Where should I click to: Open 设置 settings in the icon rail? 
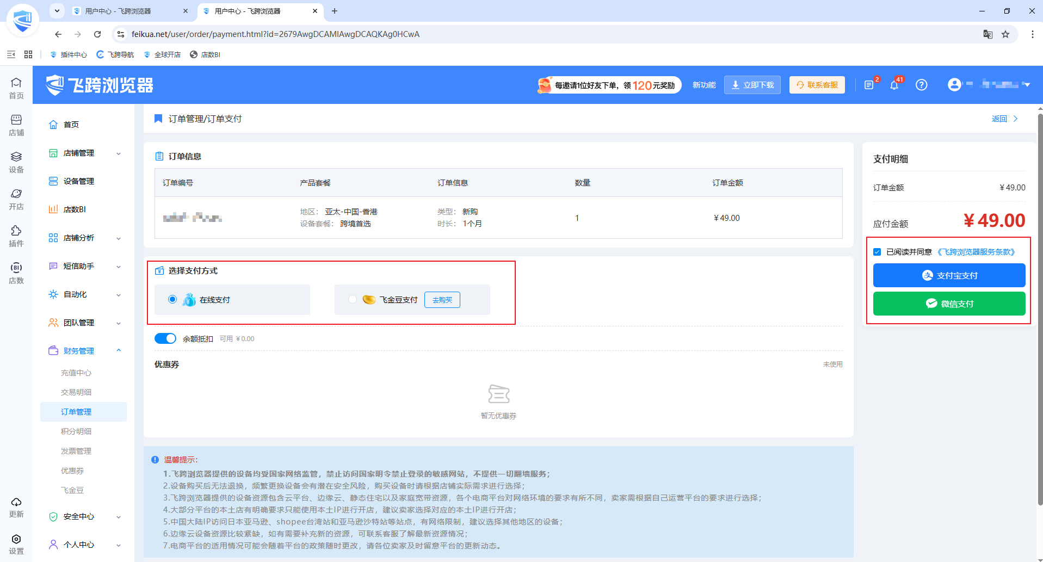click(16, 544)
